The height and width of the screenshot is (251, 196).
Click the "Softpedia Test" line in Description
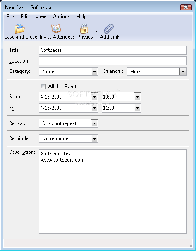(56, 154)
